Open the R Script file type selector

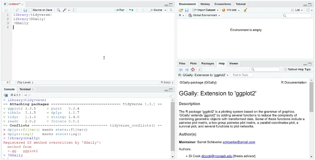[167, 82]
